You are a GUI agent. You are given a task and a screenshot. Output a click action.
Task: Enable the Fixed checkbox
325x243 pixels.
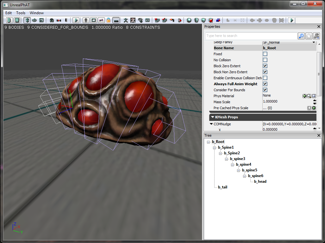(x=265, y=54)
